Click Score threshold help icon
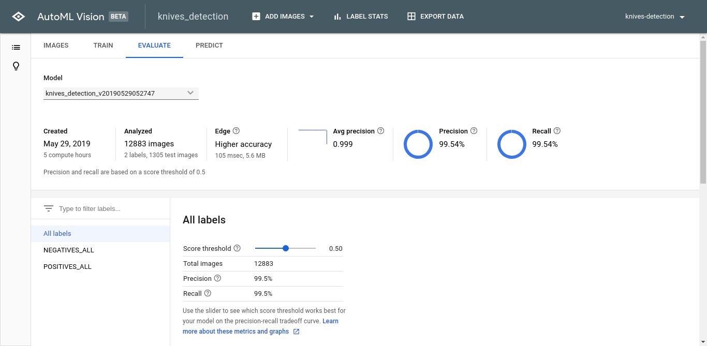 click(x=237, y=248)
